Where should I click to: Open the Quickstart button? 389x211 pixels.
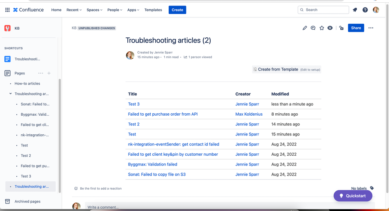(x=353, y=196)
